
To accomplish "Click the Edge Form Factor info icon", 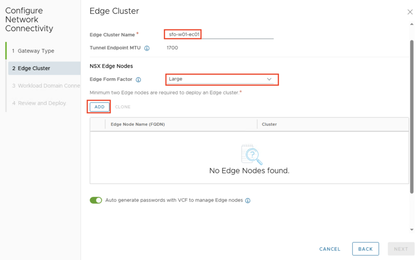I will click(138, 80).
